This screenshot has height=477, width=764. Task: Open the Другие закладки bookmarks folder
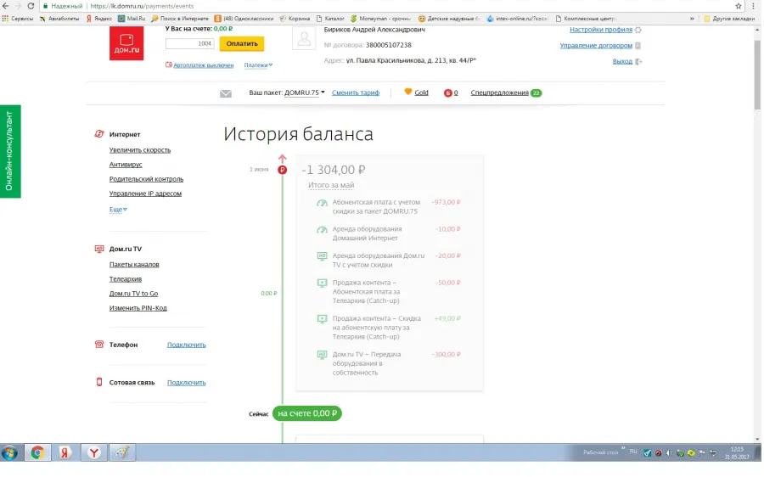[x=729, y=19]
